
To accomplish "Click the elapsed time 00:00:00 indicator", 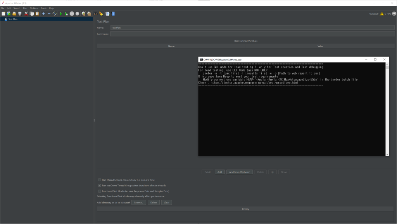I will coord(374,14).
